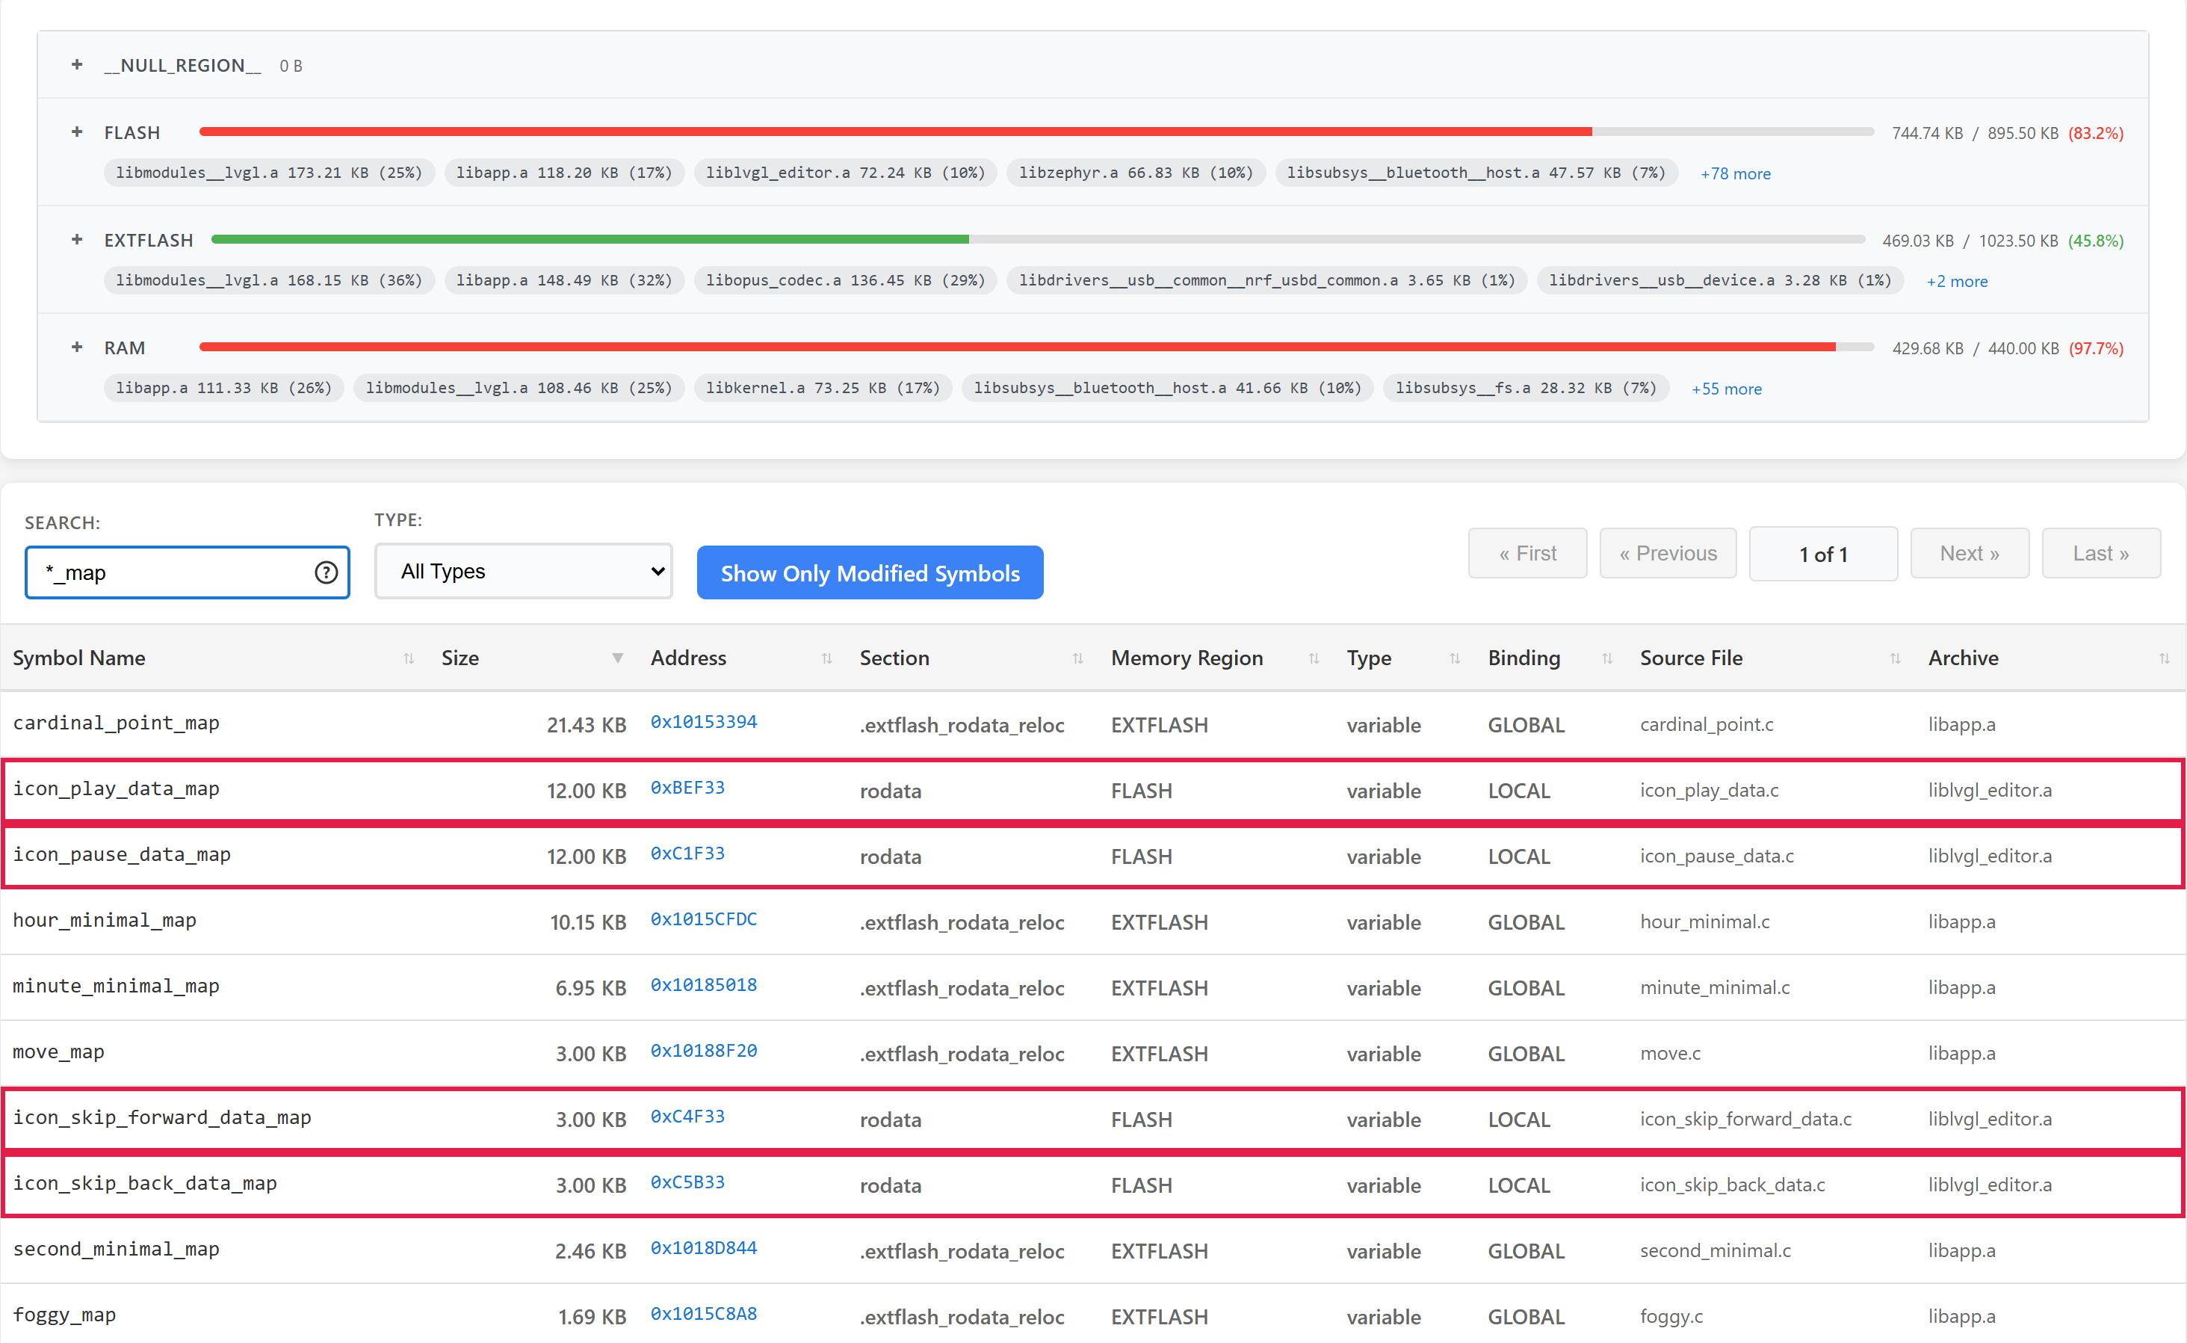
Task: Open address 0xC5B33 link
Action: (687, 1182)
